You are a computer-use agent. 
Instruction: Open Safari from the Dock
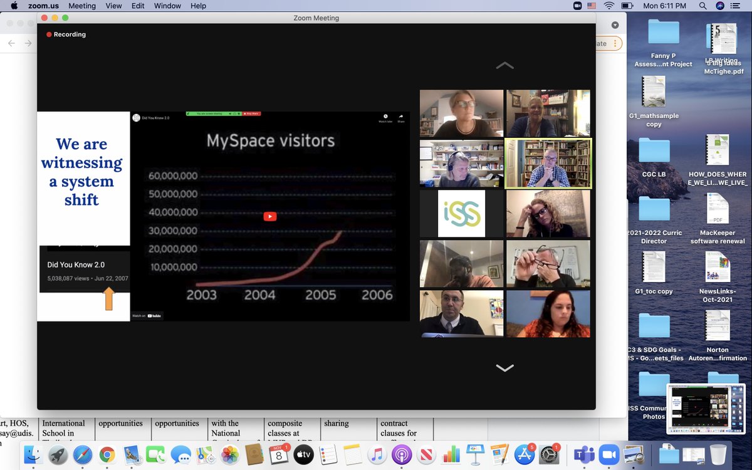pyautogui.click(x=82, y=454)
